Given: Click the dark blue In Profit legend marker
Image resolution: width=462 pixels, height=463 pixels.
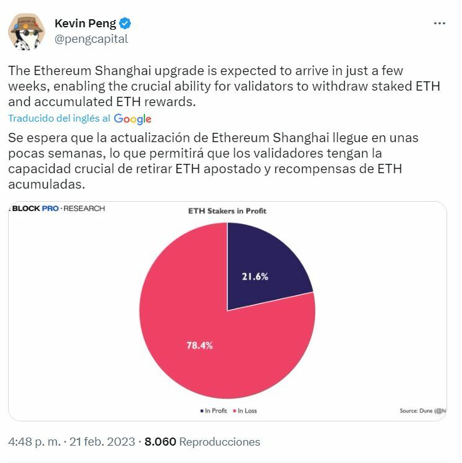Looking at the screenshot, I should coord(202,410).
